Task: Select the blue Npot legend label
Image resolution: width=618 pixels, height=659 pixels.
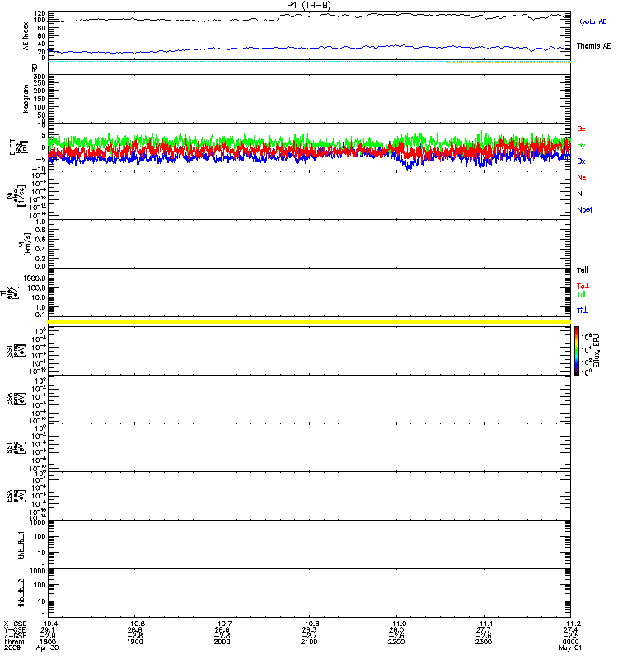Action: pos(584,210)
